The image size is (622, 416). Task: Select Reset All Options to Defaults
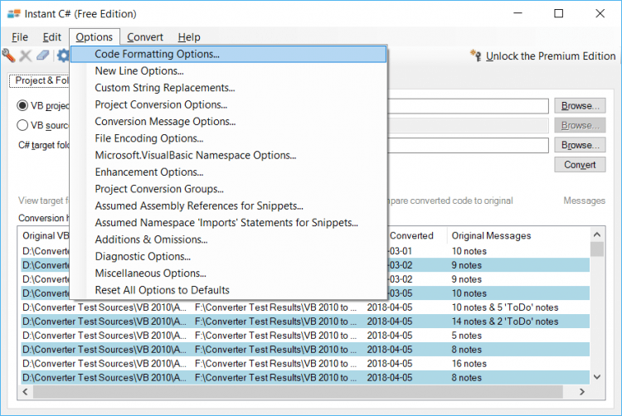(163, 290)
